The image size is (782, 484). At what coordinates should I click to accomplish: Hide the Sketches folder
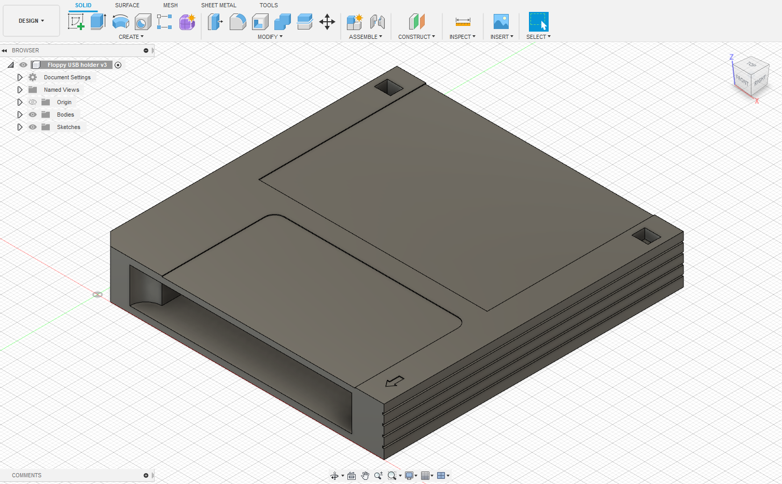click(x=33, y=127)
